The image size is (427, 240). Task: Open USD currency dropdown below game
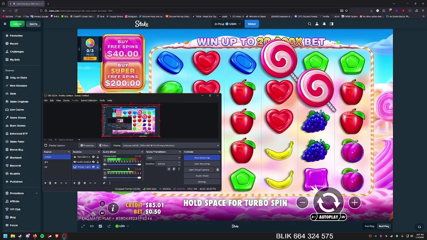click(122, 226)
